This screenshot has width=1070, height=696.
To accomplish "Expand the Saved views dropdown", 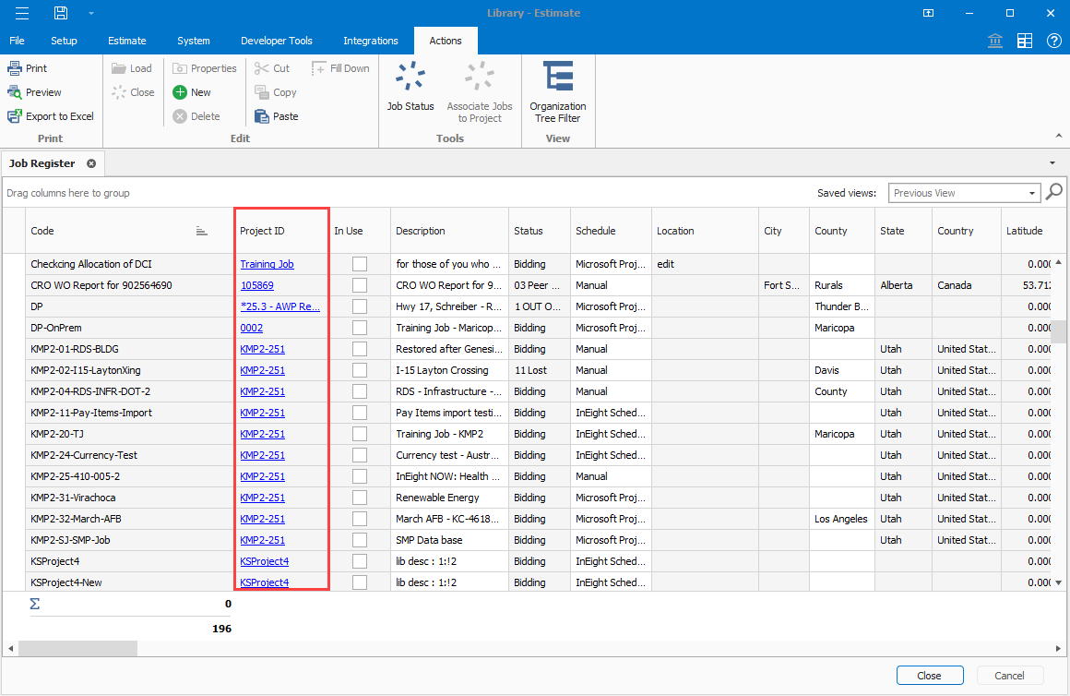I will [x=1032, y=193].
